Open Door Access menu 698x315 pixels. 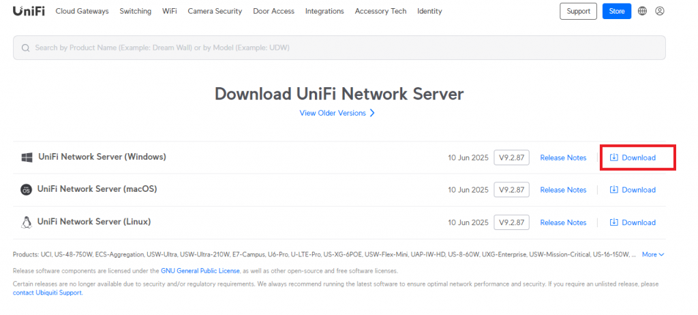[x=274, y=11]
